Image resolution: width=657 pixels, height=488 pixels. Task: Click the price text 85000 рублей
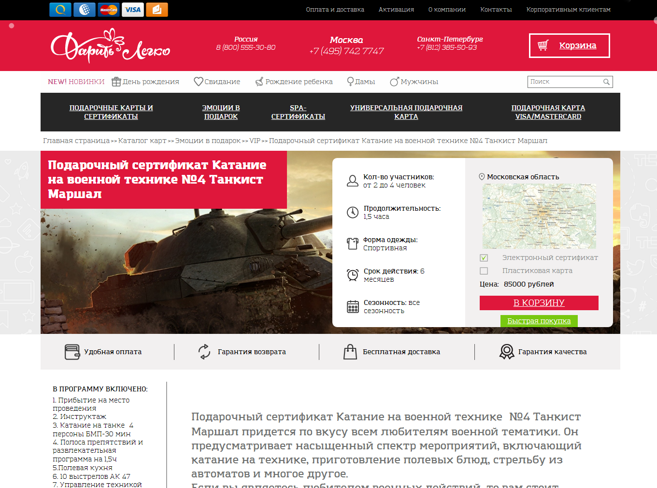[529, 284]
